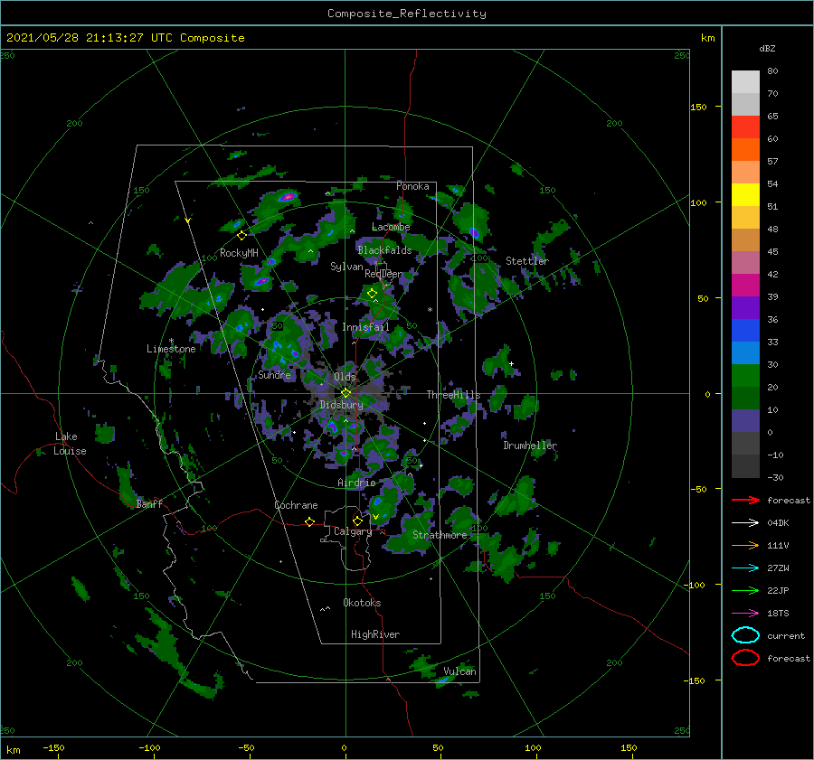
Task: Click the yellow diamond marker between Olds and Didsbury
Action: [345, 393]
